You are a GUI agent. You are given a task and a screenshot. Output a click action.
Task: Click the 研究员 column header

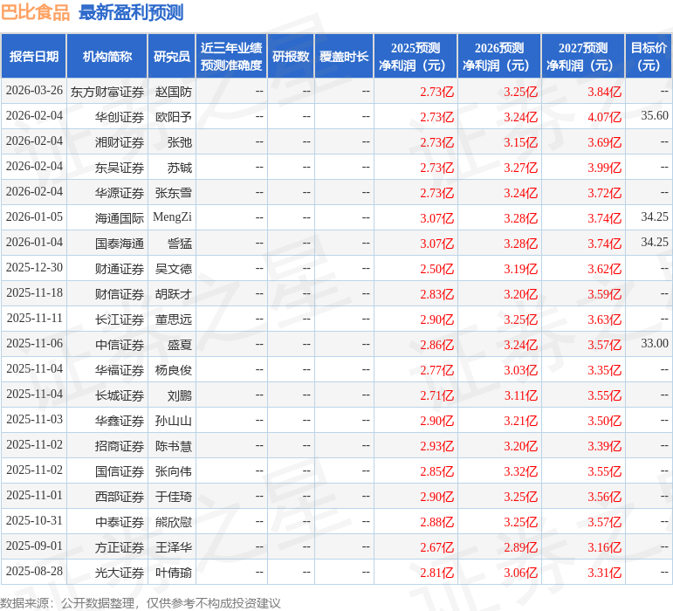[x=171, y=57]
